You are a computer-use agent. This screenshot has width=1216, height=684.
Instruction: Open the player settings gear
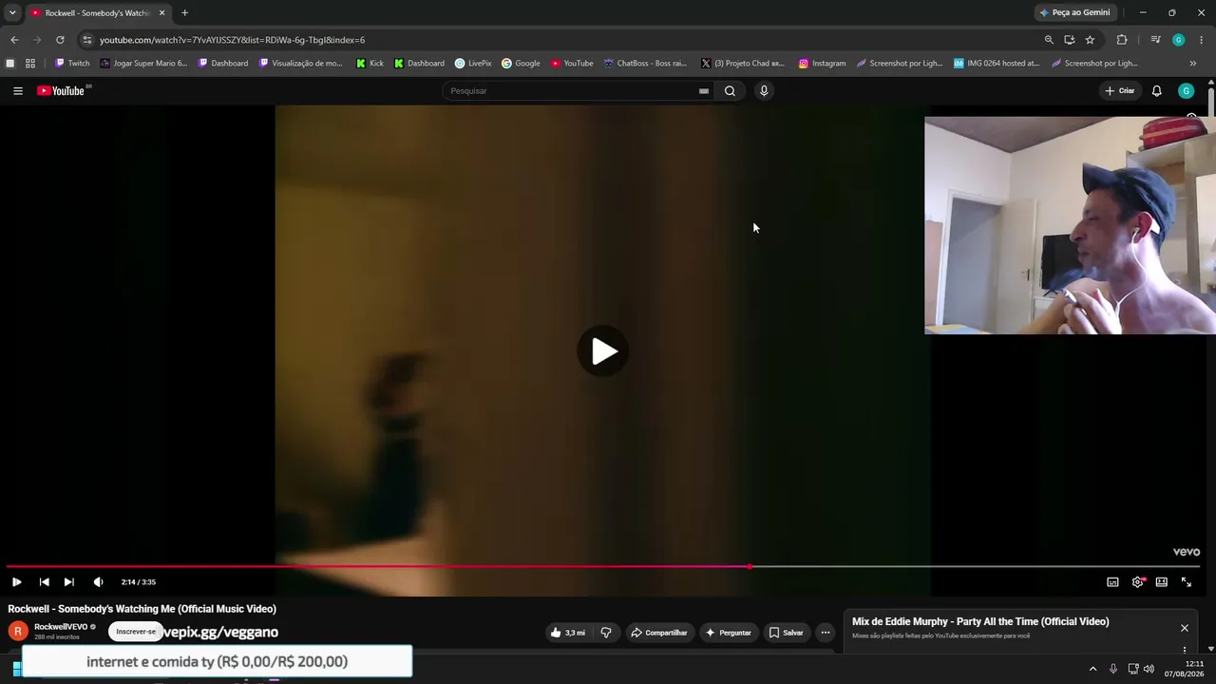pos(1137,581)
